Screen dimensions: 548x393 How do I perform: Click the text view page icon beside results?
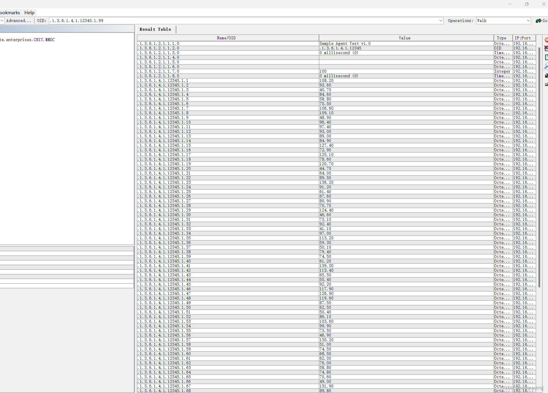(x=546, y=57)
